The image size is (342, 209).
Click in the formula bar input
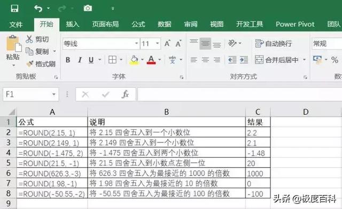point(240,94)
